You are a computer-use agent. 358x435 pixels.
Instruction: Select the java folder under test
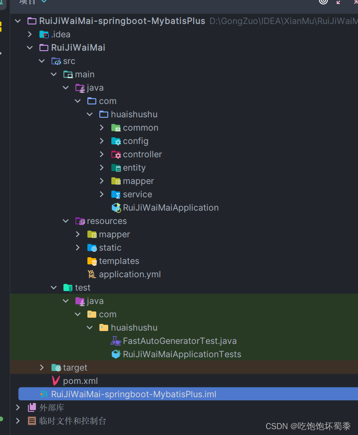pos(95,301)
